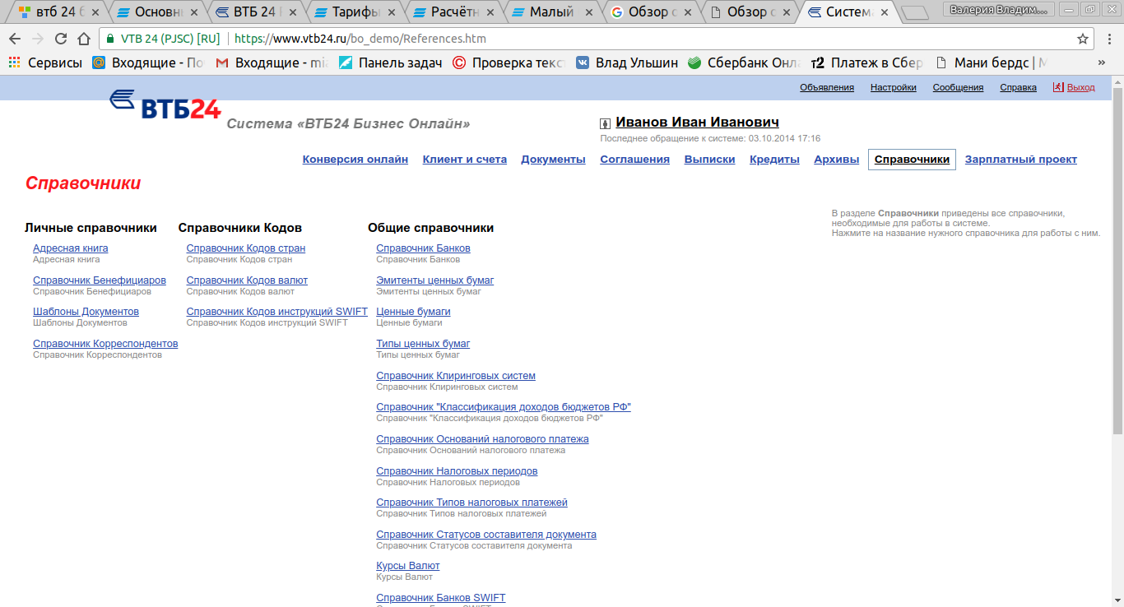Open the Справочник Кодов валют link
1124x607 pixels.
(x=247, y=280)
